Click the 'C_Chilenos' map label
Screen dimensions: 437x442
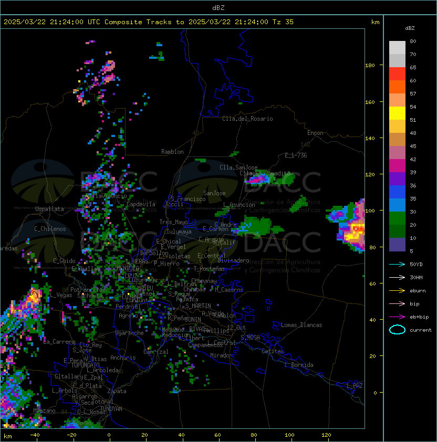point(50,229)
